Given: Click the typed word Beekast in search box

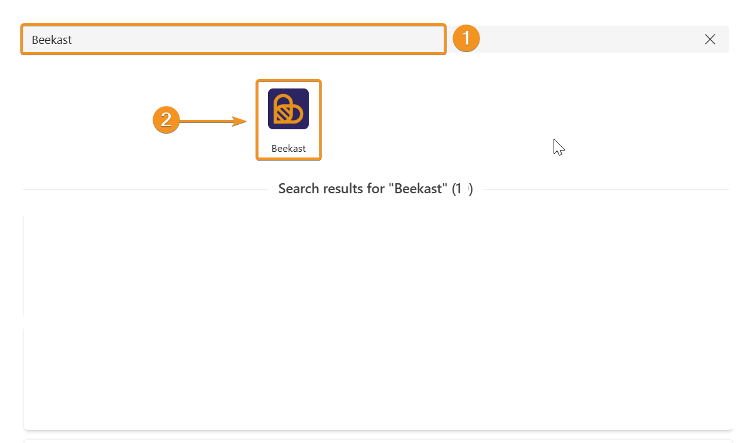Looking at the screenshot, I should tap(51, 40).
